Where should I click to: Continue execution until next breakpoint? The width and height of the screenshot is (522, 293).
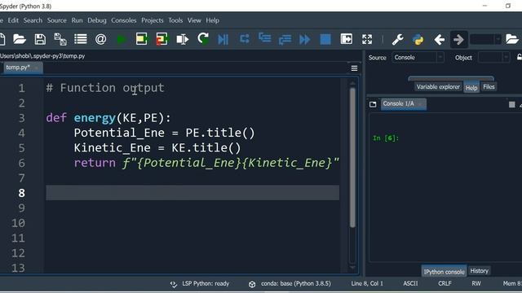305,40
